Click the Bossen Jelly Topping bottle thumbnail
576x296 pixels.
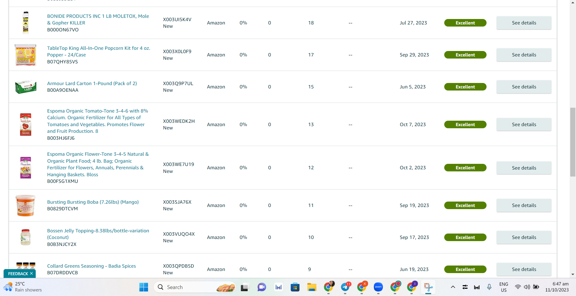click(26, 237)
